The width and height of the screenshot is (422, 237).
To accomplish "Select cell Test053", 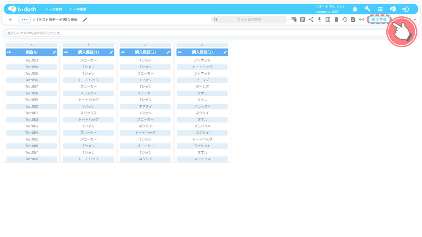I will (x=32, y=60).
